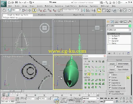
Task: Click the Mirror tool icon
Action: (x=83, y=10)
